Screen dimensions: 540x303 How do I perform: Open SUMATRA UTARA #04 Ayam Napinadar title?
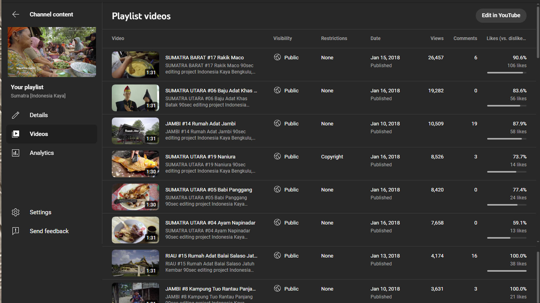coord(210,223)
